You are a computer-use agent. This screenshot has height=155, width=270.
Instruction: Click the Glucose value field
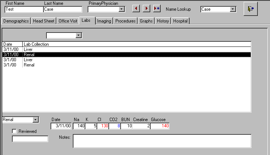[x=160, y=126]
